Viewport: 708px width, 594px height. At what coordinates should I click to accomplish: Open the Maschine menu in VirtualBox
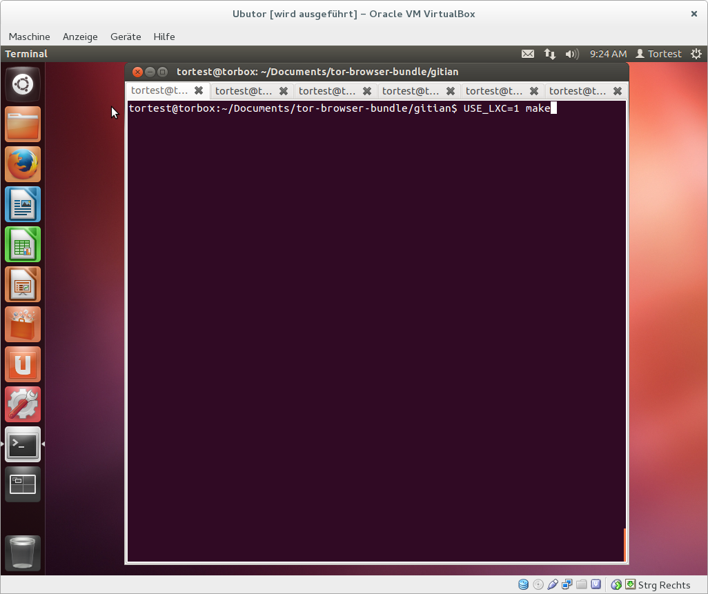(29, 37)
